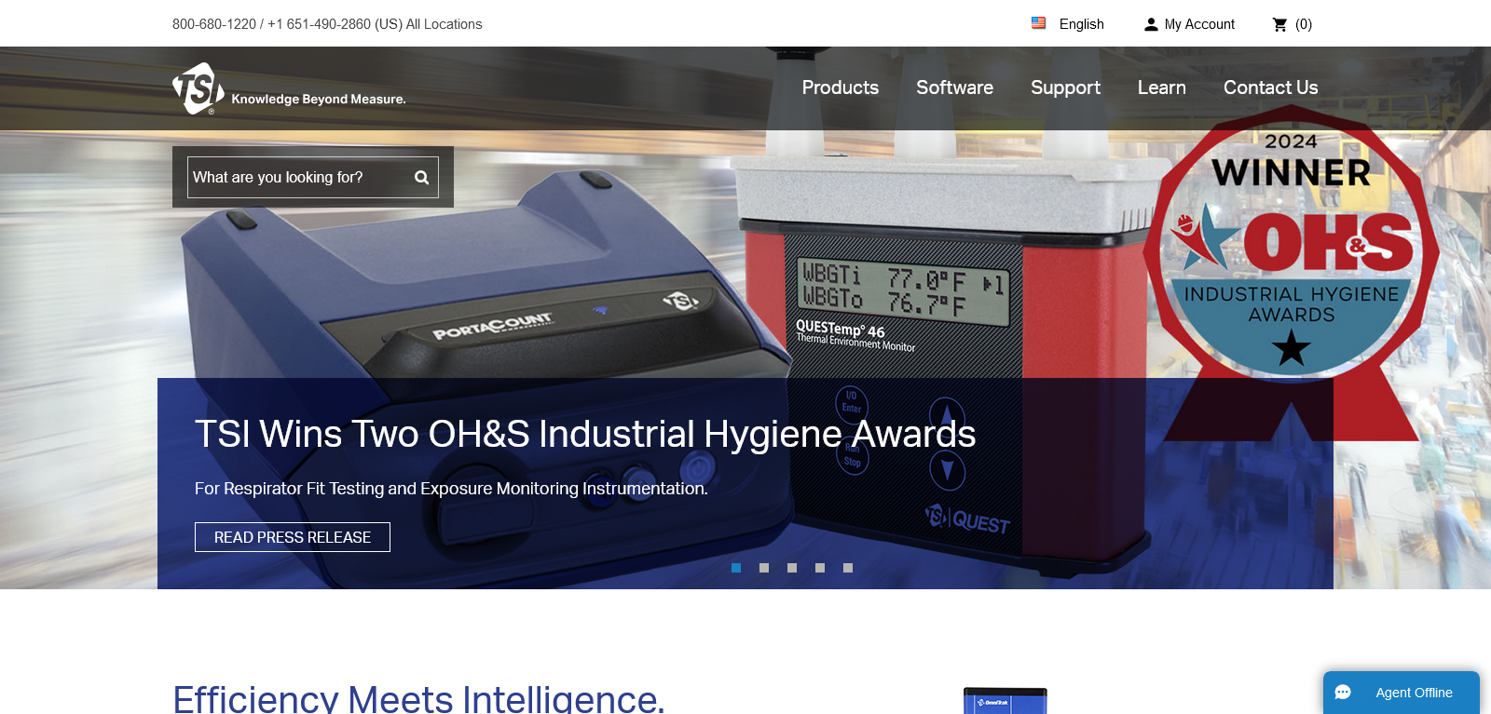Show the third carousel slide dot
This screenshot has width=1491, height=714.
[x=792, y=568]
